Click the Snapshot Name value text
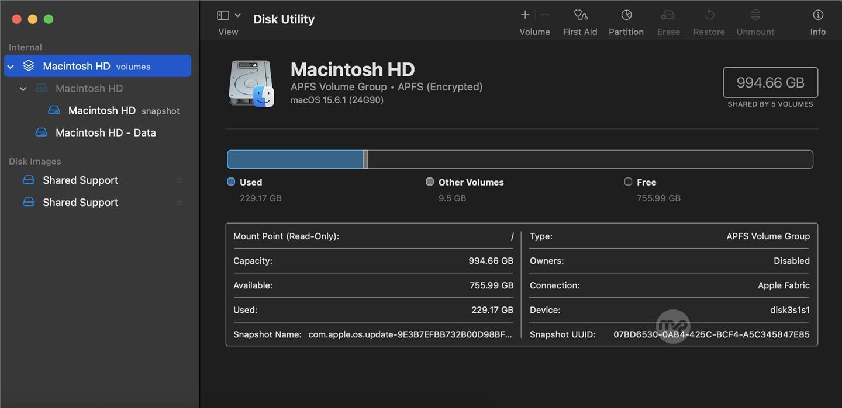The image size is (842, 408). [x=410, y=334]
